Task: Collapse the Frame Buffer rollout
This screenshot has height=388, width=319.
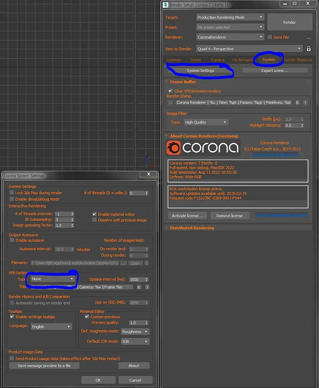Action: (x=183, y=82)
